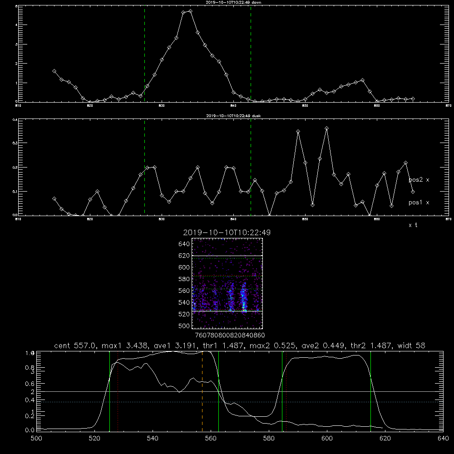Click the white horizontal line at 620 in spectrogram
This screenshot has height=454, width=454.
[227, 255]
